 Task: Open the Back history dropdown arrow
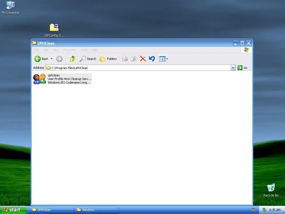[51, 59]
